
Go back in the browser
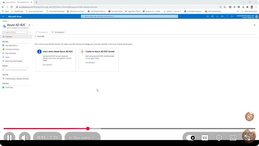point(3,7)
